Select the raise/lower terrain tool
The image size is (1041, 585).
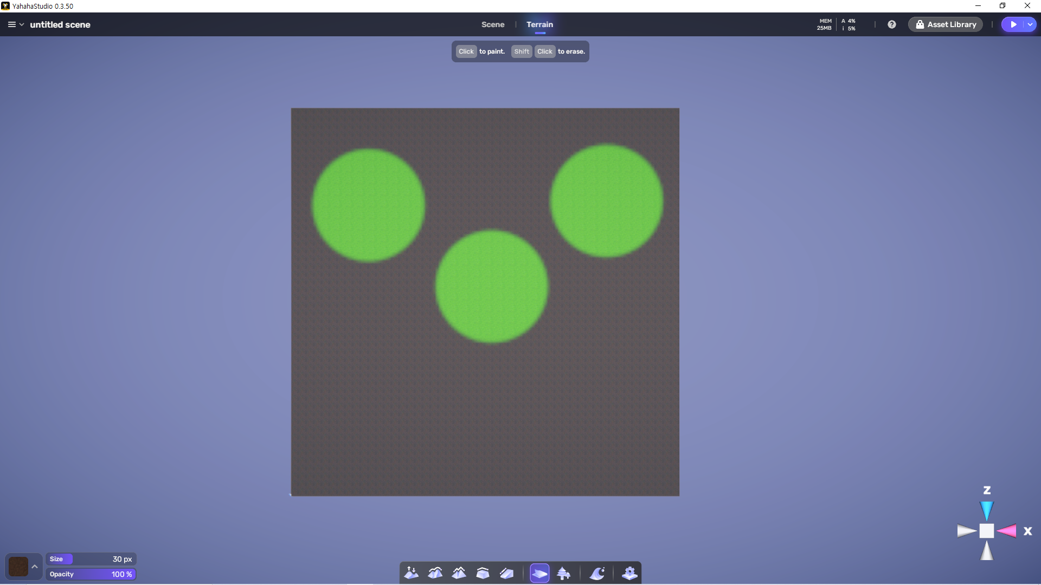[x=412, y=573]
